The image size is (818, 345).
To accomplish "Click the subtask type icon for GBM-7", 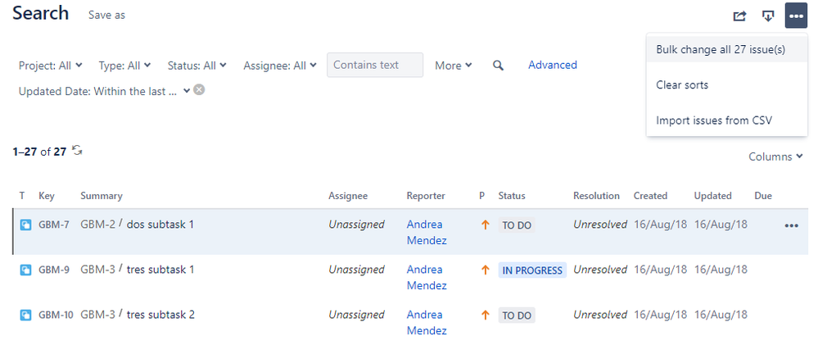I will [25, 225].
